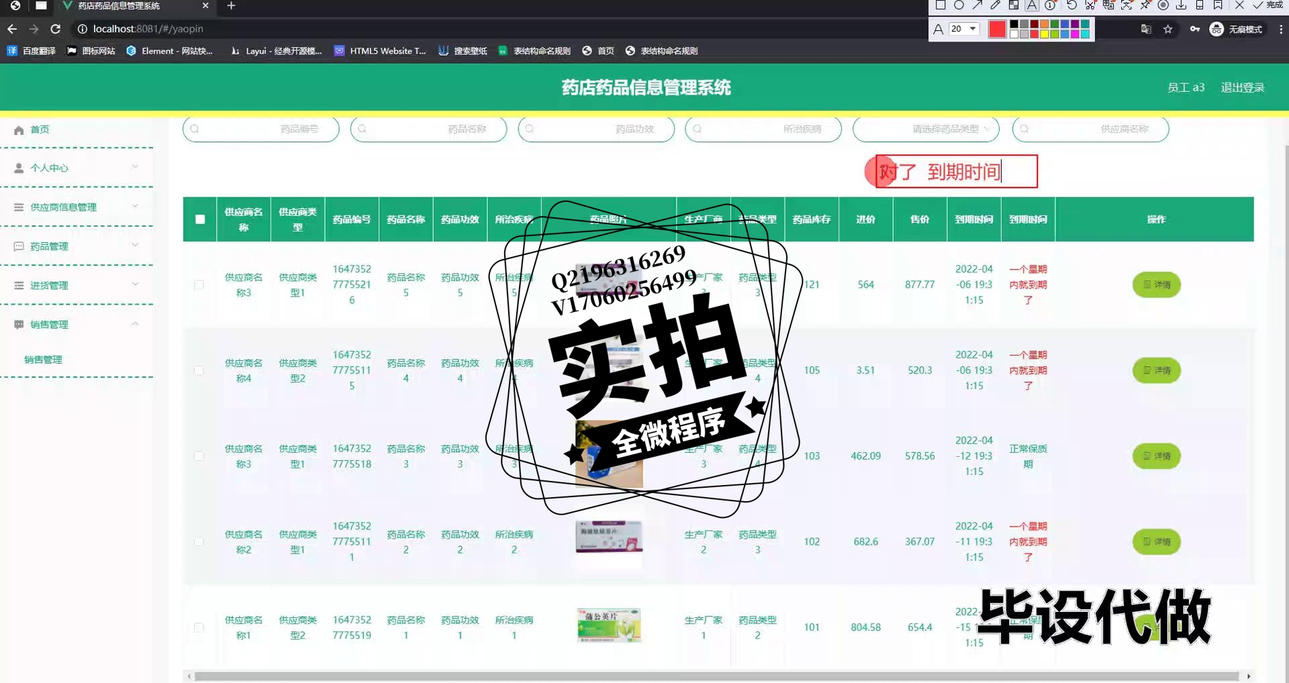Screen dimensions: 1289x683
Task: Open the 请选择药品类型 dropdown
Action: (926, 129)
